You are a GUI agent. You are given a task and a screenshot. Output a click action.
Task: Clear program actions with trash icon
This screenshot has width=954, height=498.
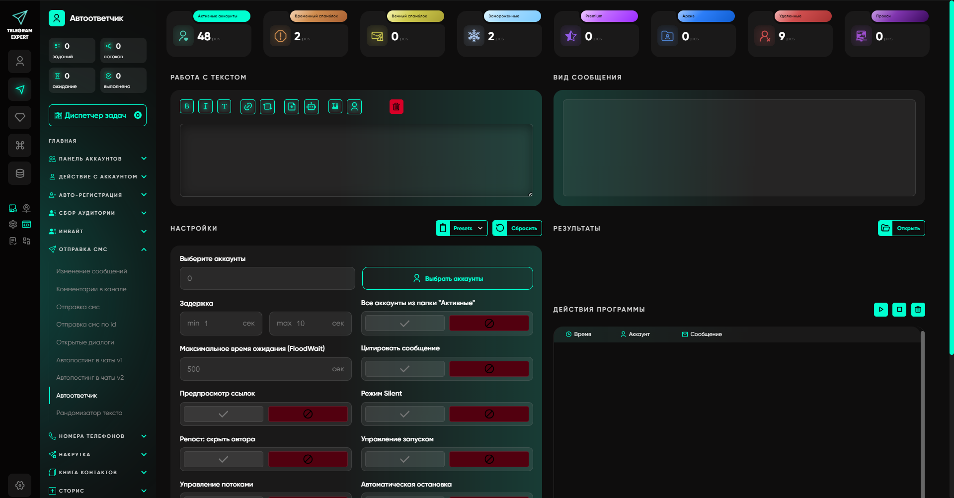pyautogui.click(x=918, y=310)
